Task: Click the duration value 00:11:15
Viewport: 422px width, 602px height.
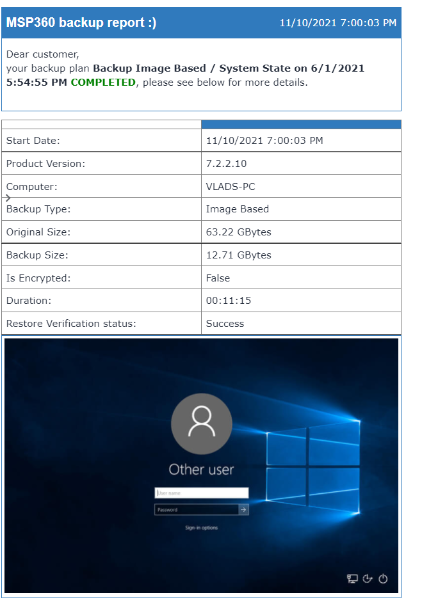Action: 229,301
